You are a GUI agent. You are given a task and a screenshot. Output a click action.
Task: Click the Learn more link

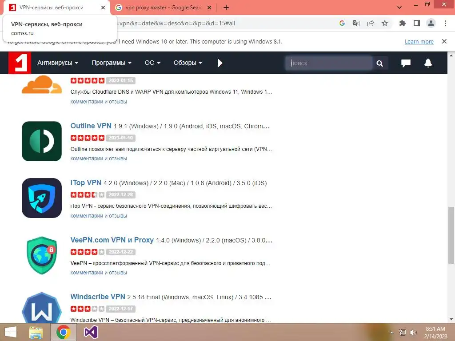(419, 41)
